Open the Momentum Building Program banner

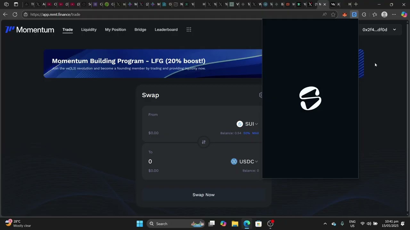click(x=153, y=64)
